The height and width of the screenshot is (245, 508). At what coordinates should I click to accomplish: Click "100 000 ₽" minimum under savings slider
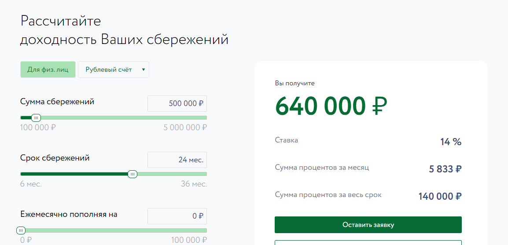tap(38, 128)
